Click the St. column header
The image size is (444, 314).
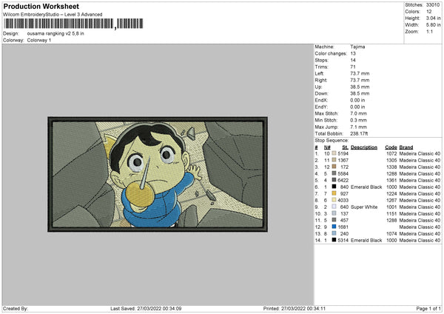[x=344, y=147]
